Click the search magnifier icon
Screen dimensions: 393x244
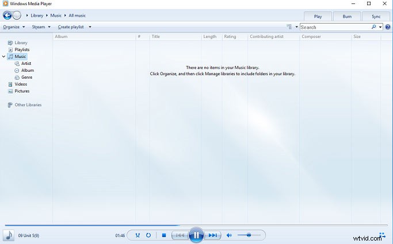coord(373,27)
